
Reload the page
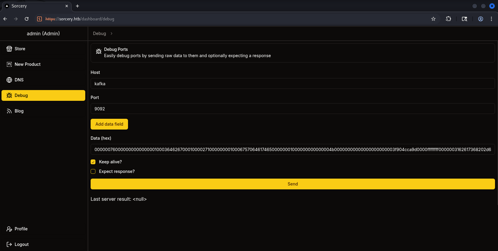pos(27,19)
